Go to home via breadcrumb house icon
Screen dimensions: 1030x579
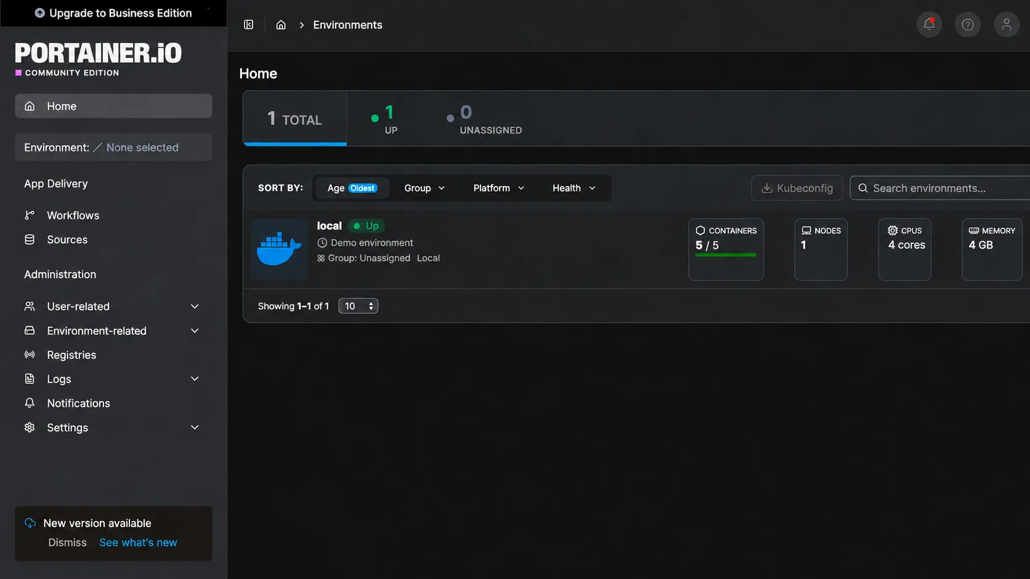click(281, 25)
